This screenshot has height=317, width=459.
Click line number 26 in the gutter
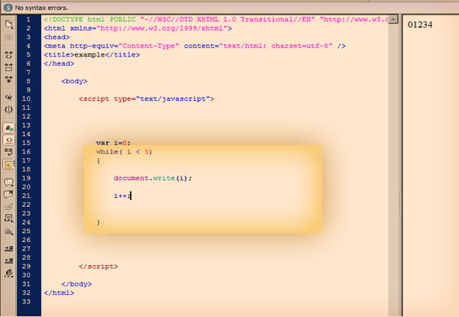point(26,240)
